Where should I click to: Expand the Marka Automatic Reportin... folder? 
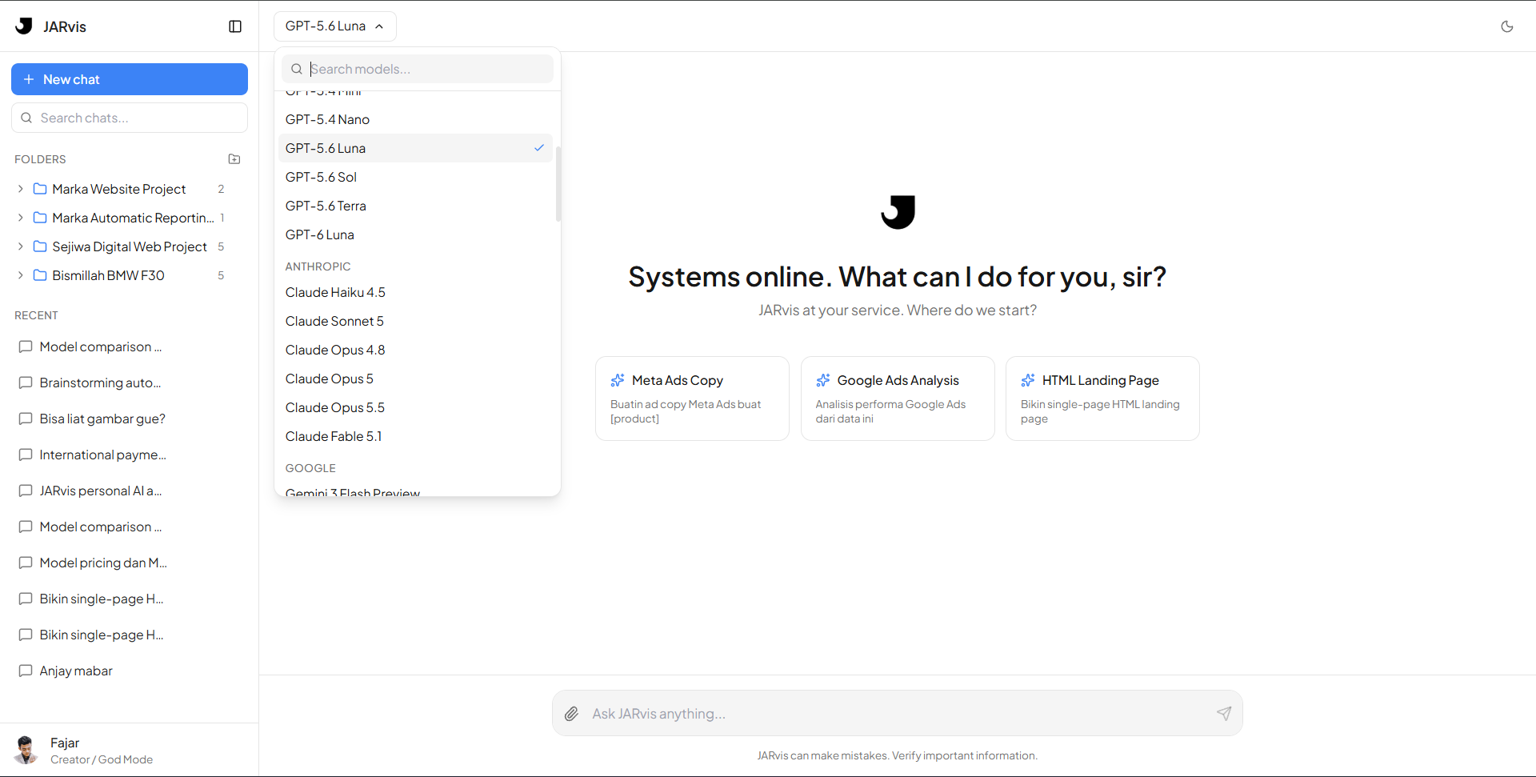pos(21,218)
